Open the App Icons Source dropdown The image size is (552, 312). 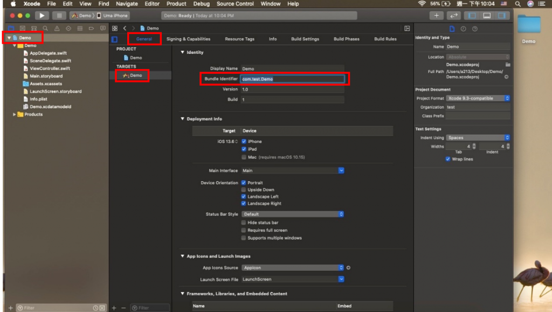pyautogui.click(x=293, y=268)
